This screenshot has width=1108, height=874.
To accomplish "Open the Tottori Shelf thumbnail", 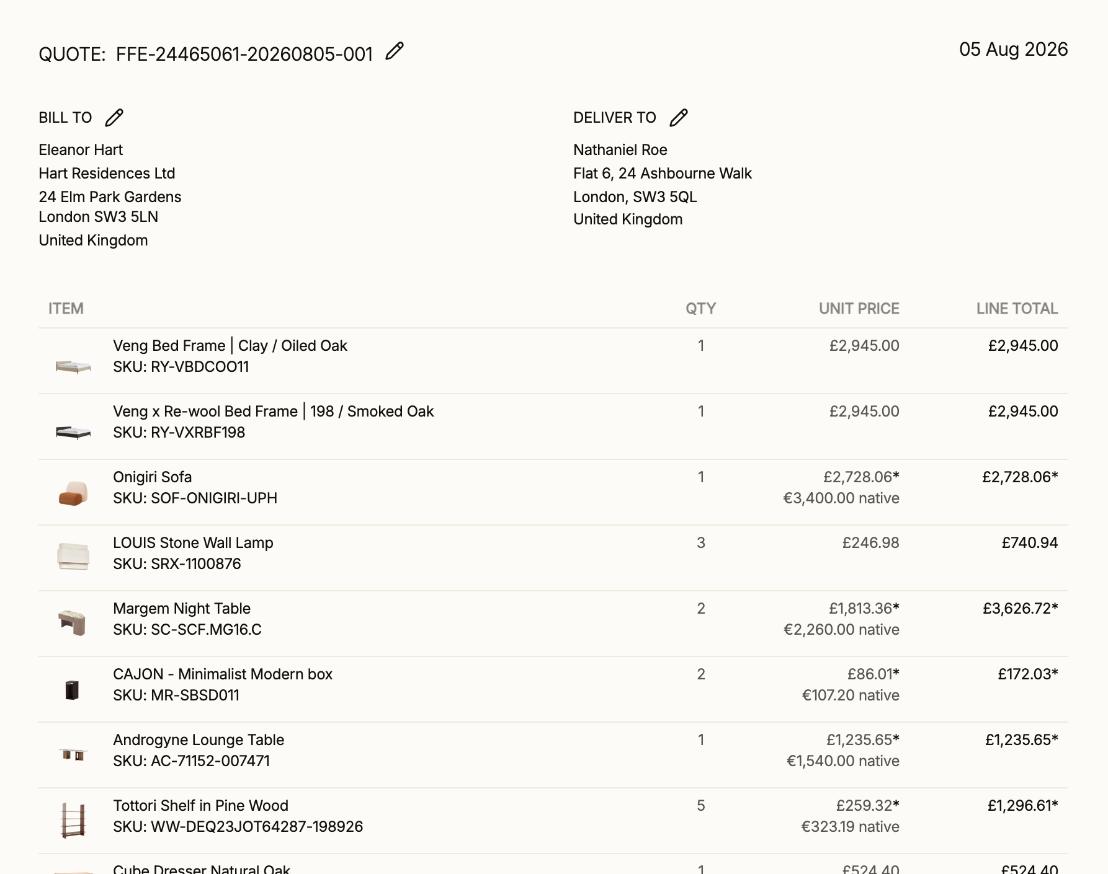I will [73, 819].
